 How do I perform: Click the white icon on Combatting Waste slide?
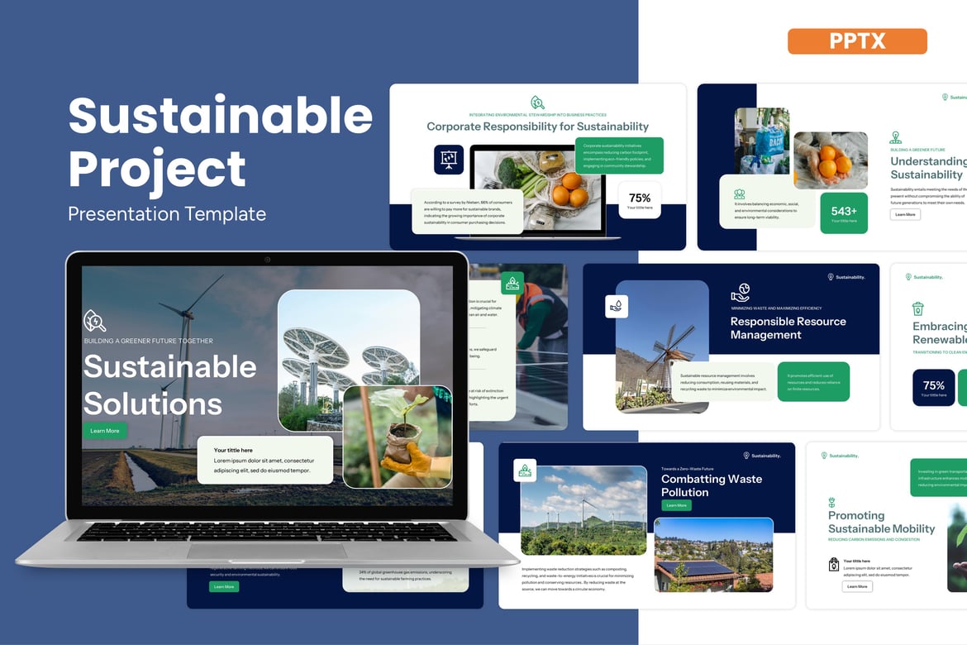click(525, 471)
